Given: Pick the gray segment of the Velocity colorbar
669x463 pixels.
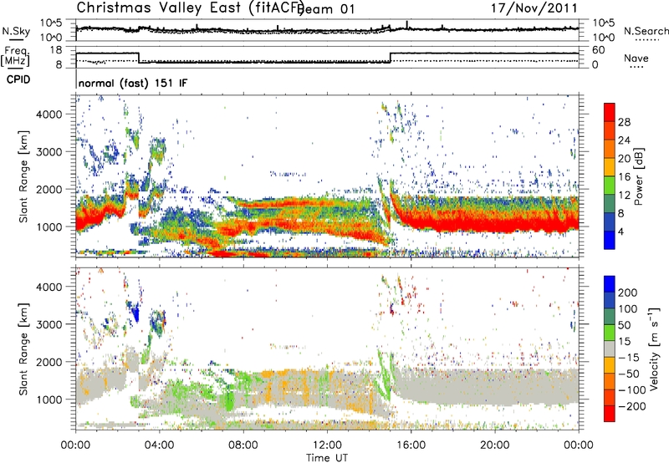Looking at the screenshot, I should pos(610,349).
